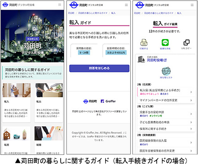Click 苅田町の暮らしに関するガイド breadcrumb in right screen
The image size is (198, 165).
[x=158, y=13]
